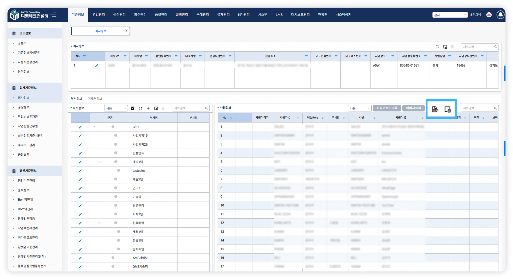The height and width of the screenshot is (279, 513).
Task: Open Bom정전개 sidebar item
Action: click(x=25, y=200)
